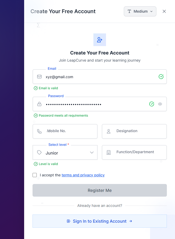Click the phone icon in Mobile field
The image size is (175, 239).
point(39,131)
